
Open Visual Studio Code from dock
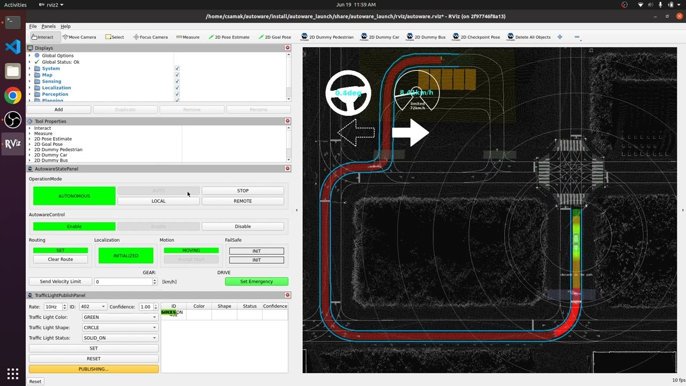[x=13, y=47]
